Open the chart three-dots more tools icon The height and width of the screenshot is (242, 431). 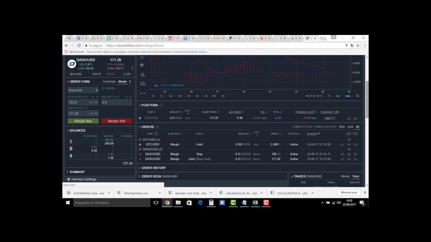(142, 93)
